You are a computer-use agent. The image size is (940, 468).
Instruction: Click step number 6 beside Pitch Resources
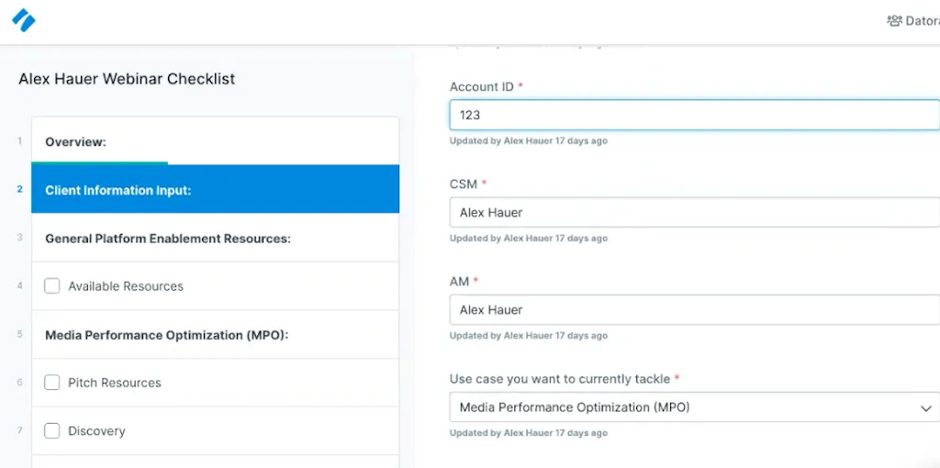[20, 382]
